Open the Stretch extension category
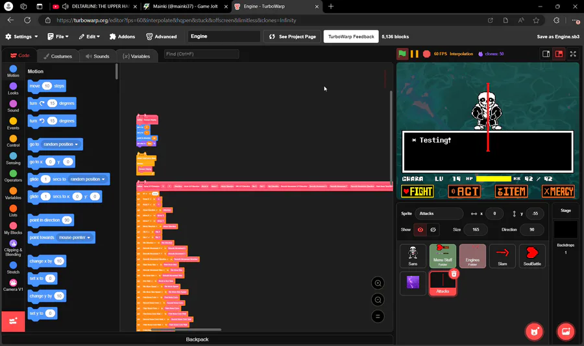 pyautogui.click(x=13, y=268)
